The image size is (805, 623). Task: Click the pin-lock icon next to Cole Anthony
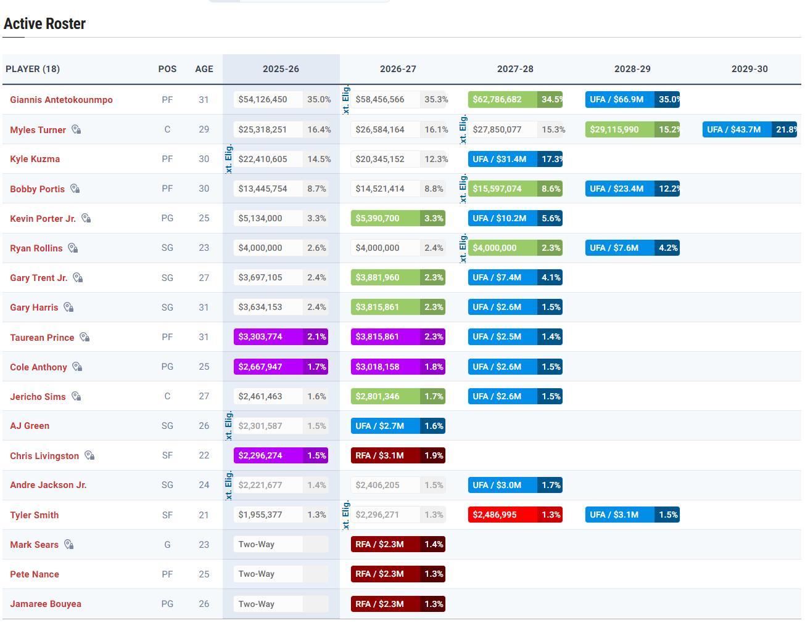77,367
